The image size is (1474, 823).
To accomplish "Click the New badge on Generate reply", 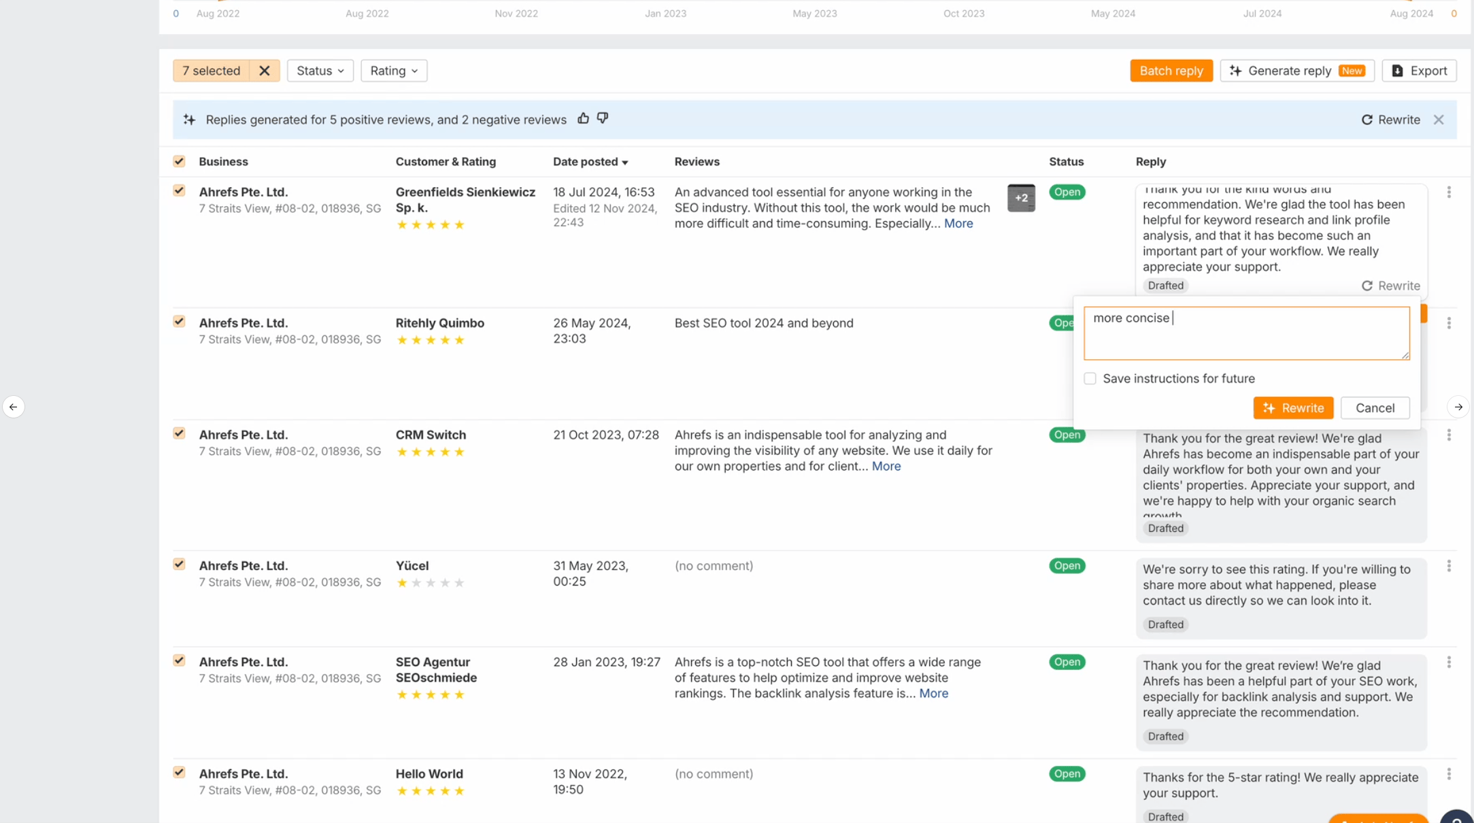I will pos(1351,71).
